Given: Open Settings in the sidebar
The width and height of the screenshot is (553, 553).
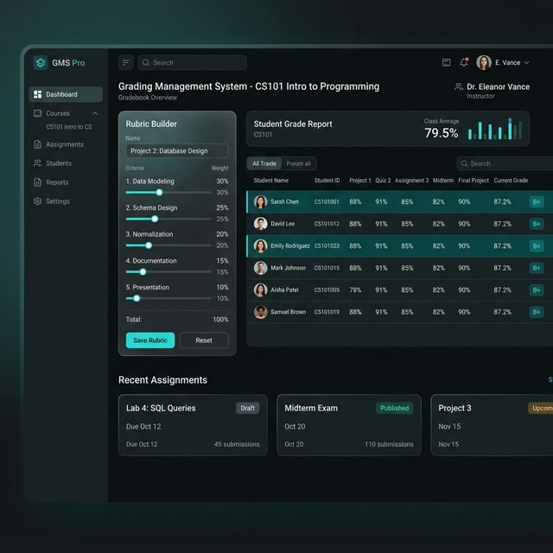Looking at the screenshot, I should coord(57,201).
